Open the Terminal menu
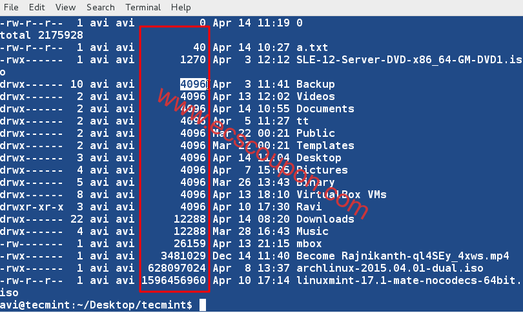This screenshot has height=313, width=523. click(x=143, y=7)
